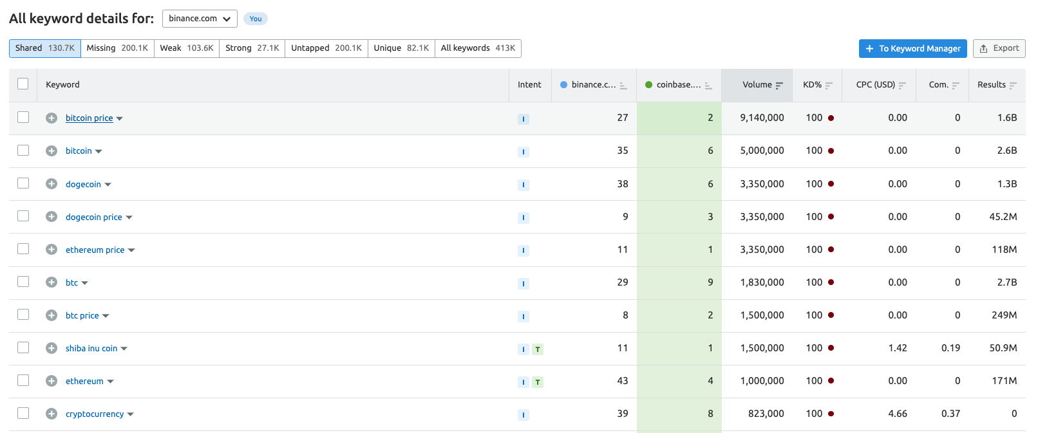Open ethereum price dropdown arrow
1038x433 pixels.
pyautogui.click(x=131, y=251)
